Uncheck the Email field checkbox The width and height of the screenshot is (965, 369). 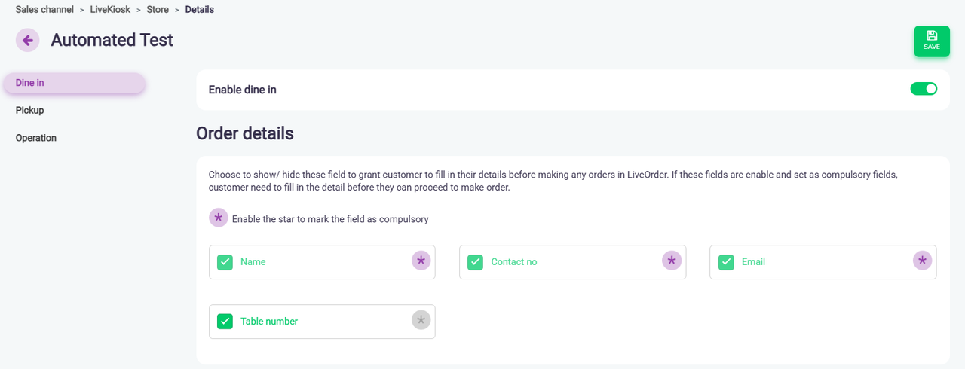tap(726, 262)
